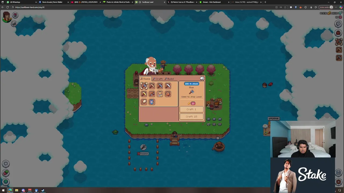Open the red inventory chest button
This screenshot has height=193, width=344.
[338, 33]
